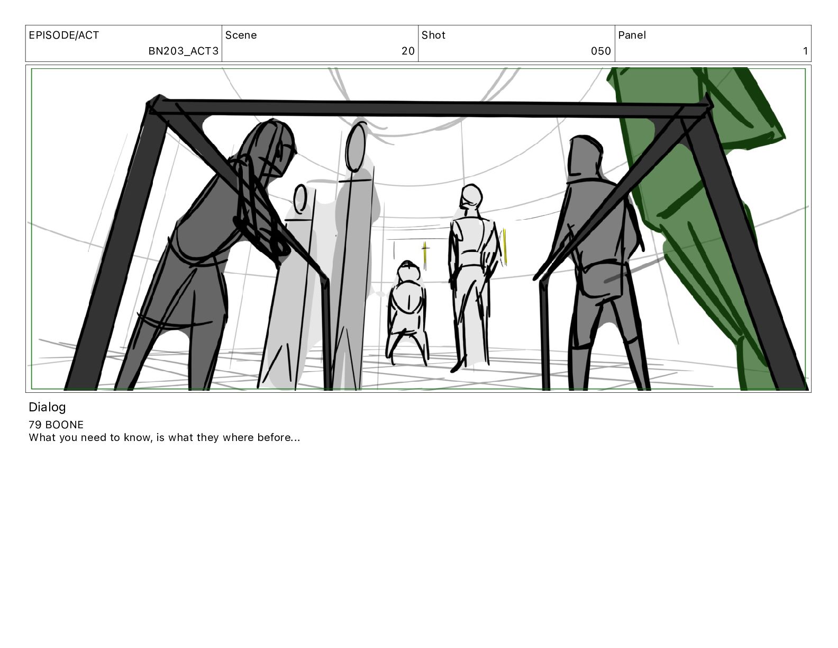Select dialog text 'What you need to know'

(90, 438)
